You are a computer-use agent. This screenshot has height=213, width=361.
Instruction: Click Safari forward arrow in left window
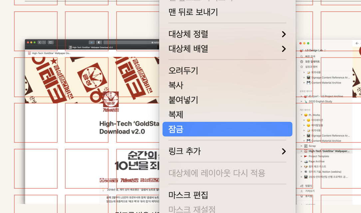coord(44,42)
